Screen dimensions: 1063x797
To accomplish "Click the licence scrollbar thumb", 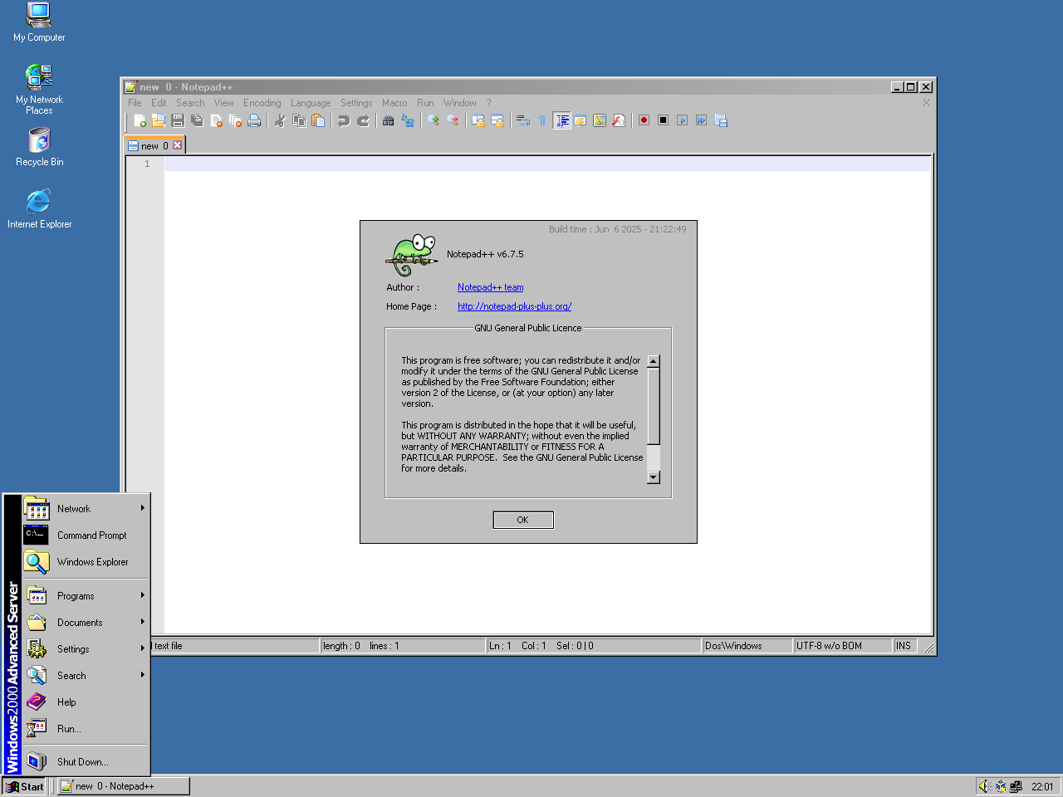I will pos(654,406).
